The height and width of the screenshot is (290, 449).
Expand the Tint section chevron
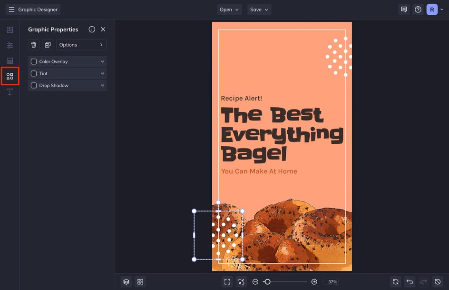pyautogui.click(x=102, y=74)
